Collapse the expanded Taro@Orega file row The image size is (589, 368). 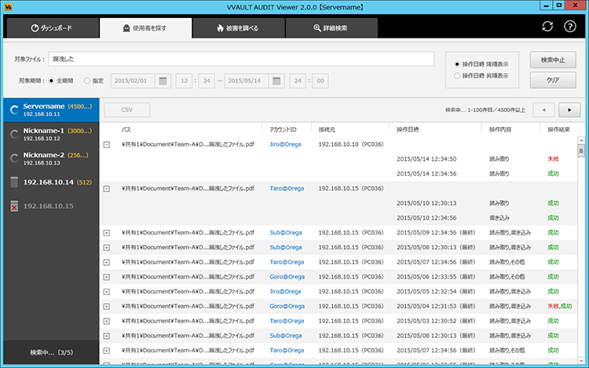pyautogui.click(x=107, y=188)
